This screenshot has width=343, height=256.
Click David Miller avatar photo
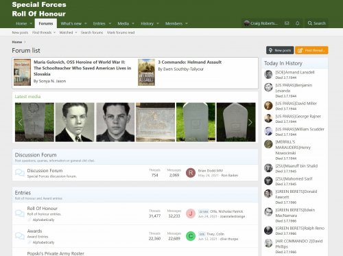(268, 106)
